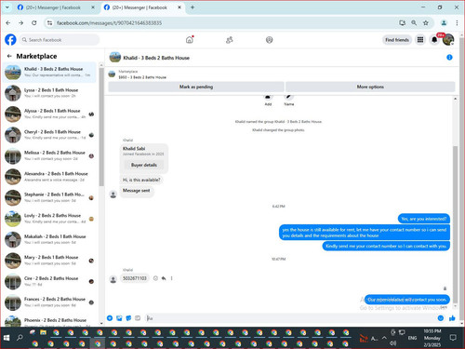This screenshot has width=465, height=349.
Task: Open the Home feed icon
Action: 190,40
